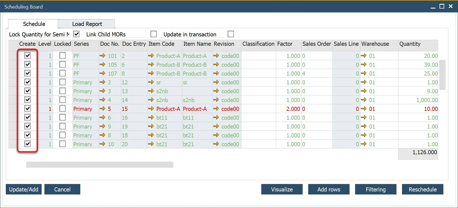The image size is (458, 208).
Task: Select the Schedule tab
Action: (x=34, y=24)
